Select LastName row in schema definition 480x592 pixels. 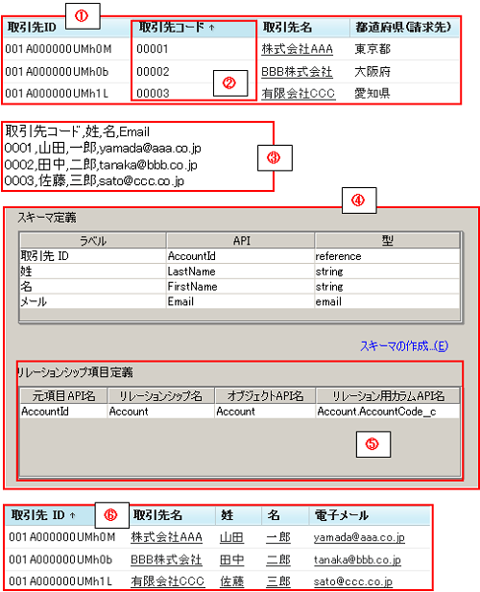pos(240,272)
